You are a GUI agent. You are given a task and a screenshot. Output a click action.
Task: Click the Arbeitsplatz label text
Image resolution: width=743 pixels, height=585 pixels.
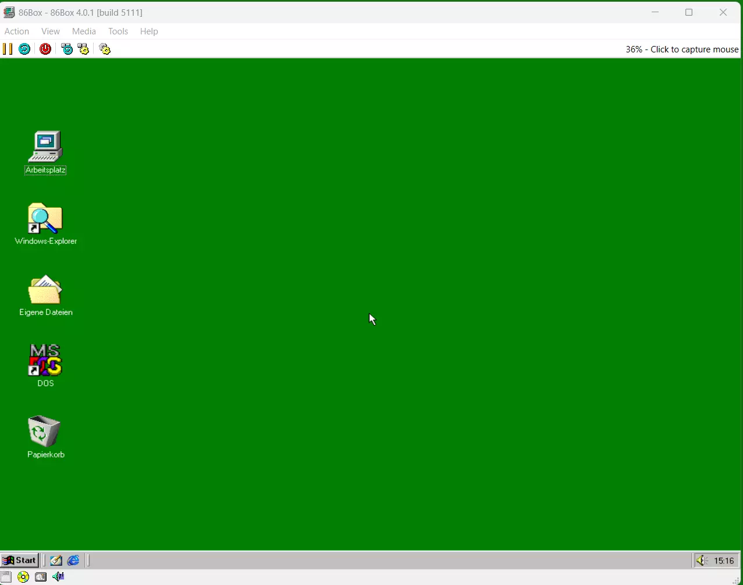45,170
